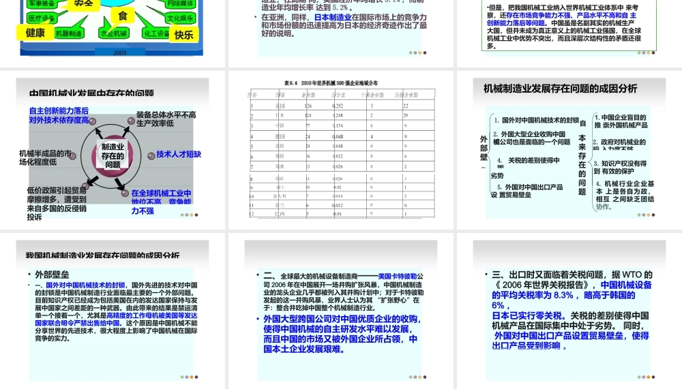
Task: Click the blue 日本已实行零关税 text
Action: tap(529, 315)
